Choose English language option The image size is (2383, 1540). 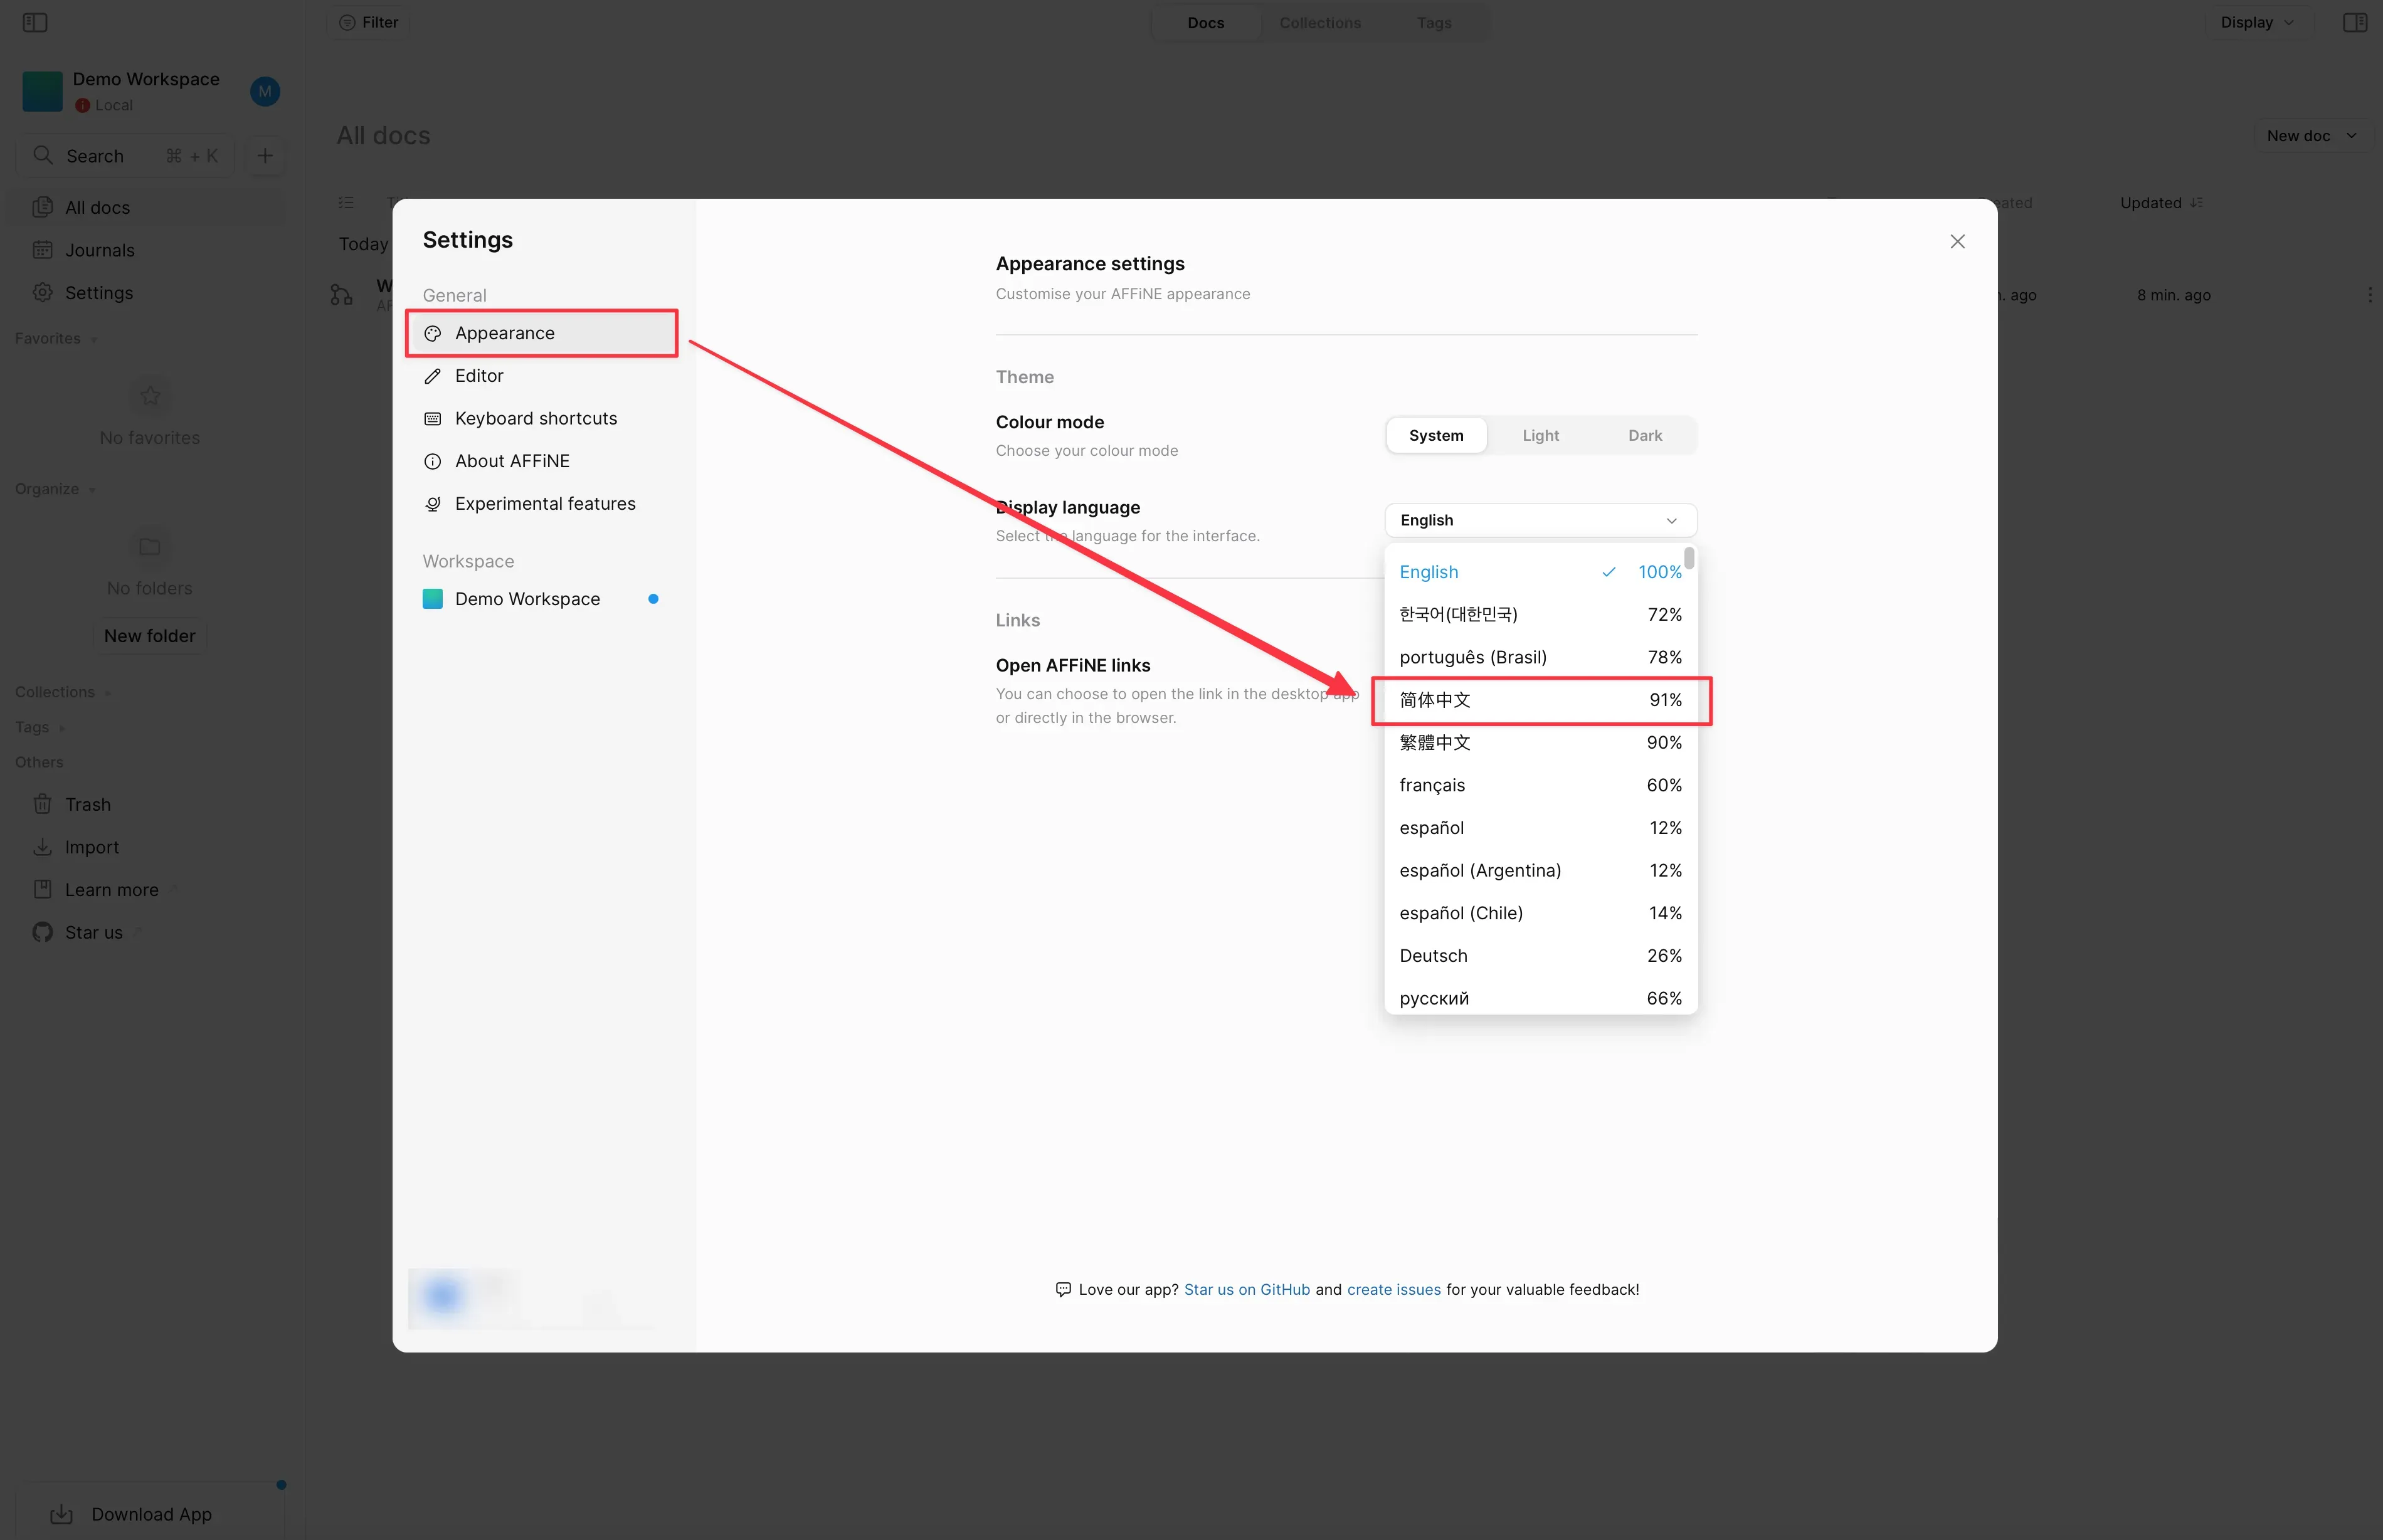click(1540, 572)
